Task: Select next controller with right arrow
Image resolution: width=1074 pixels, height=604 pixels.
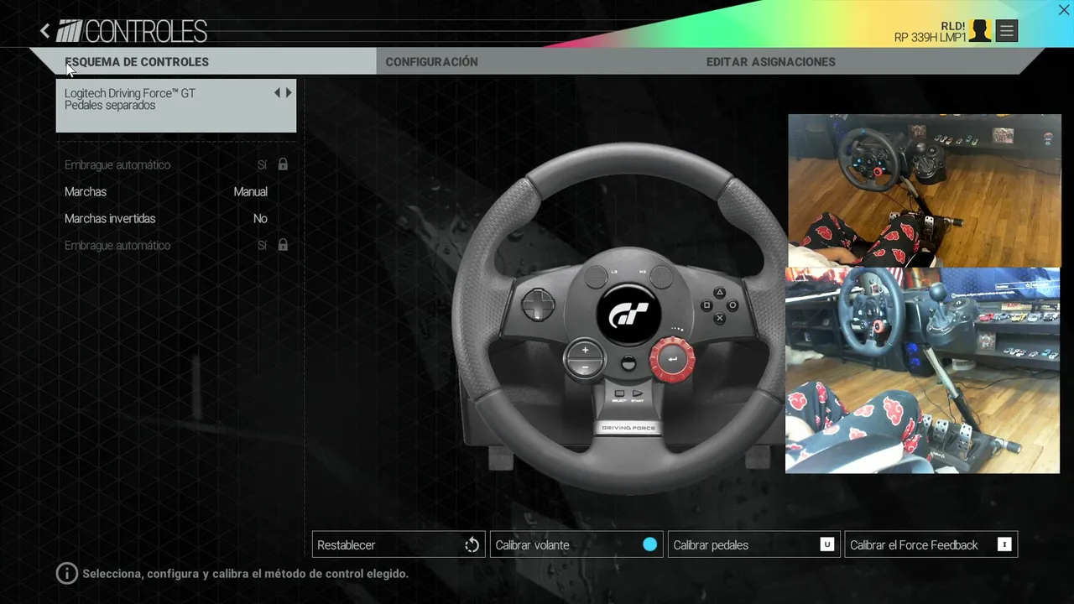Action: pyautogui.click(x=289, y=93)
